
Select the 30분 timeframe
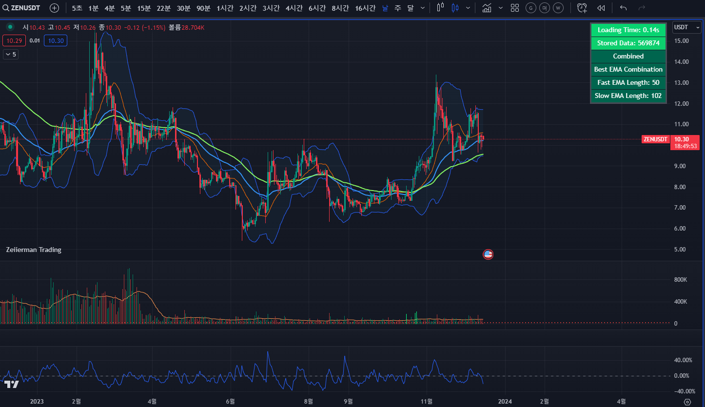coord(184,8)
